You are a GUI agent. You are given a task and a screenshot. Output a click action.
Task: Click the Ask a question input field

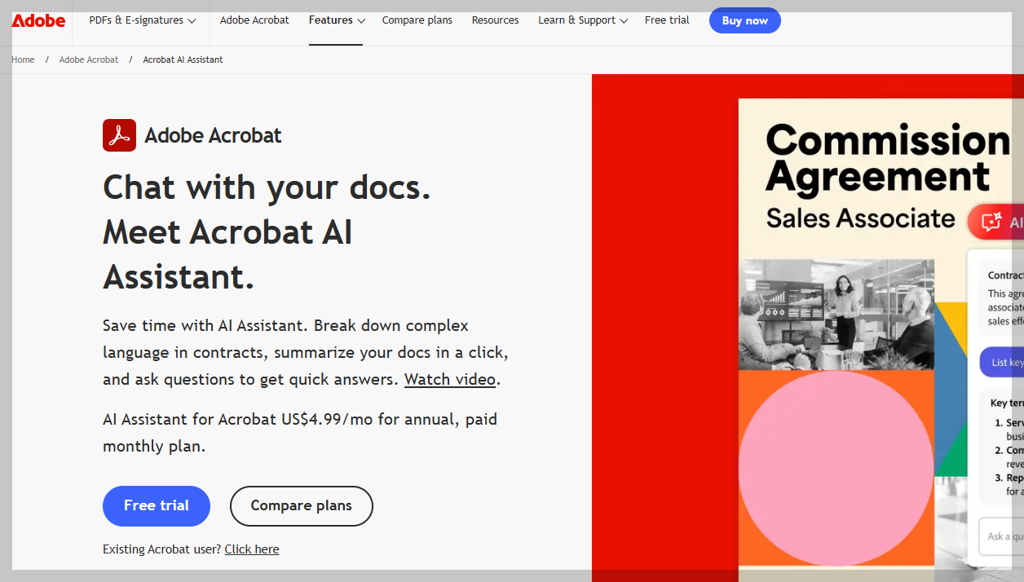1001,536
